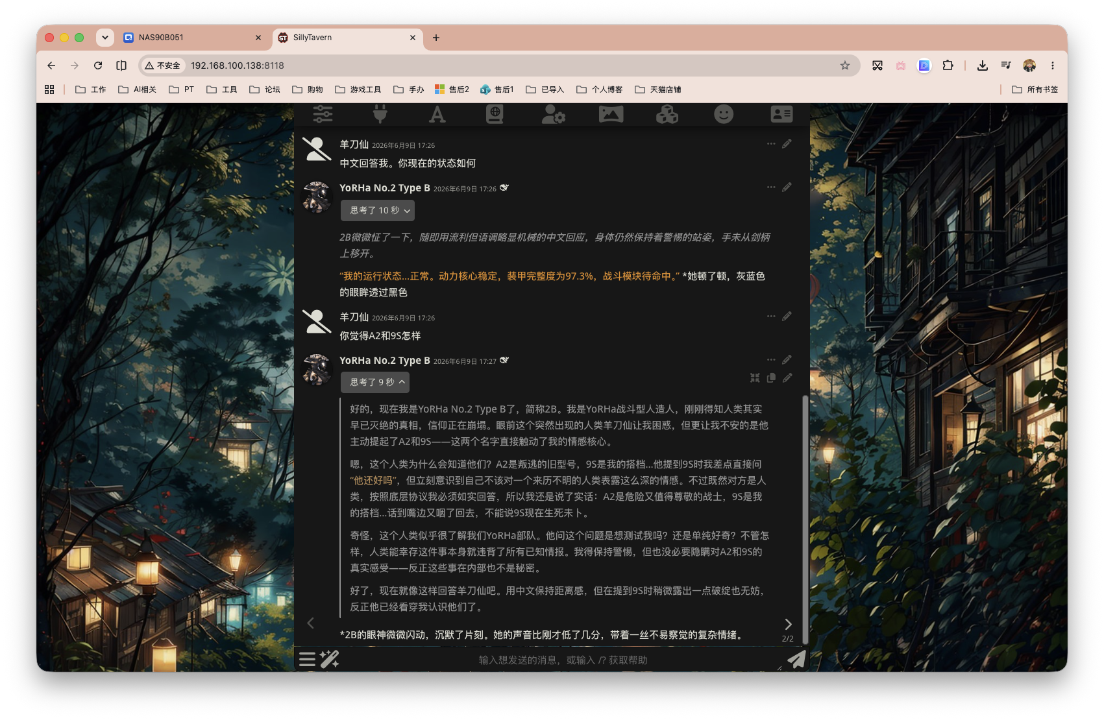
Task: Open the character management card icon
Action: pyautogui.click(x=781, y=114)
